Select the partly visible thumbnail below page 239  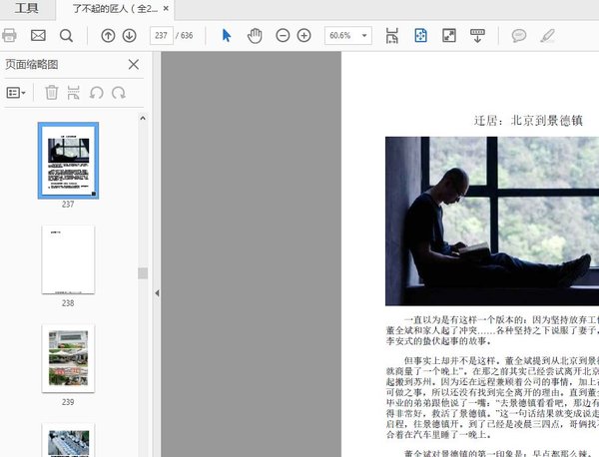point(68,440)
